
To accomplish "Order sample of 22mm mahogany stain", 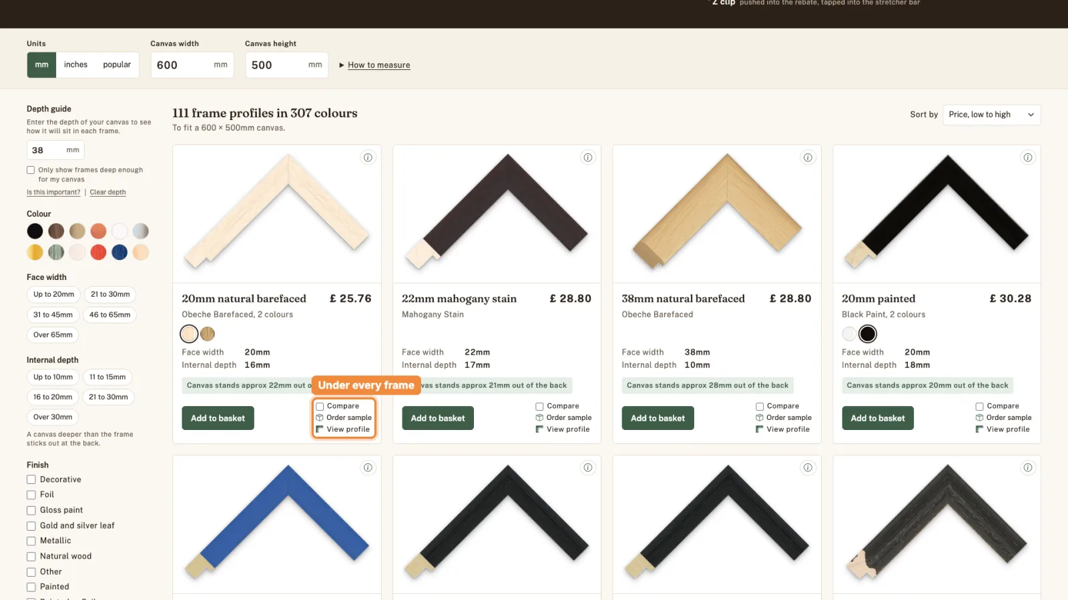I will [563, 418].
